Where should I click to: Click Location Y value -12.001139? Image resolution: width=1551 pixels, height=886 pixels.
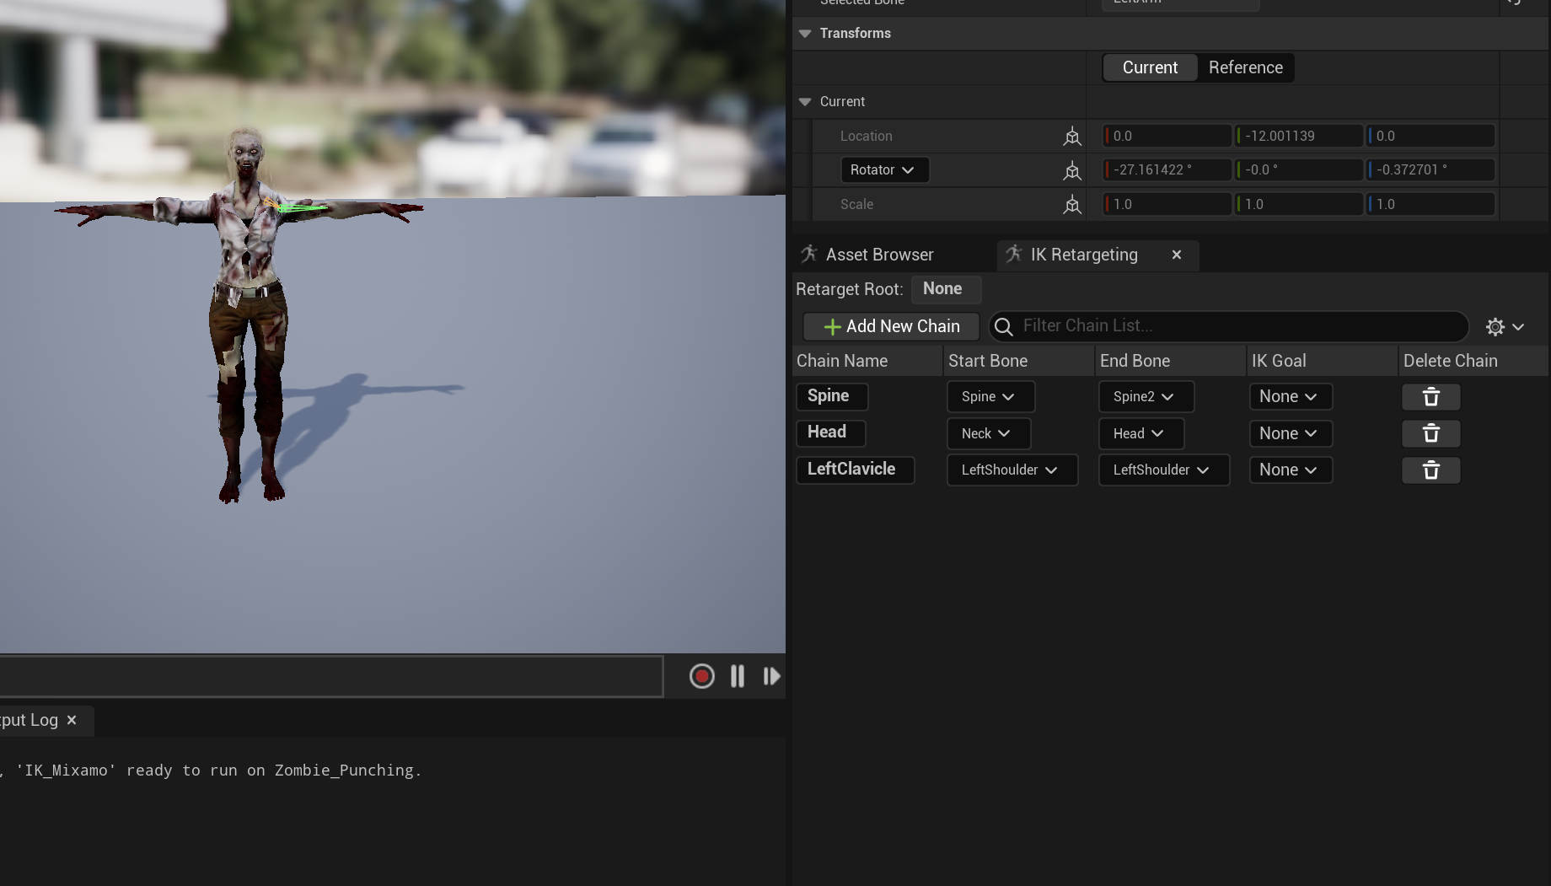coord(1299,136)
